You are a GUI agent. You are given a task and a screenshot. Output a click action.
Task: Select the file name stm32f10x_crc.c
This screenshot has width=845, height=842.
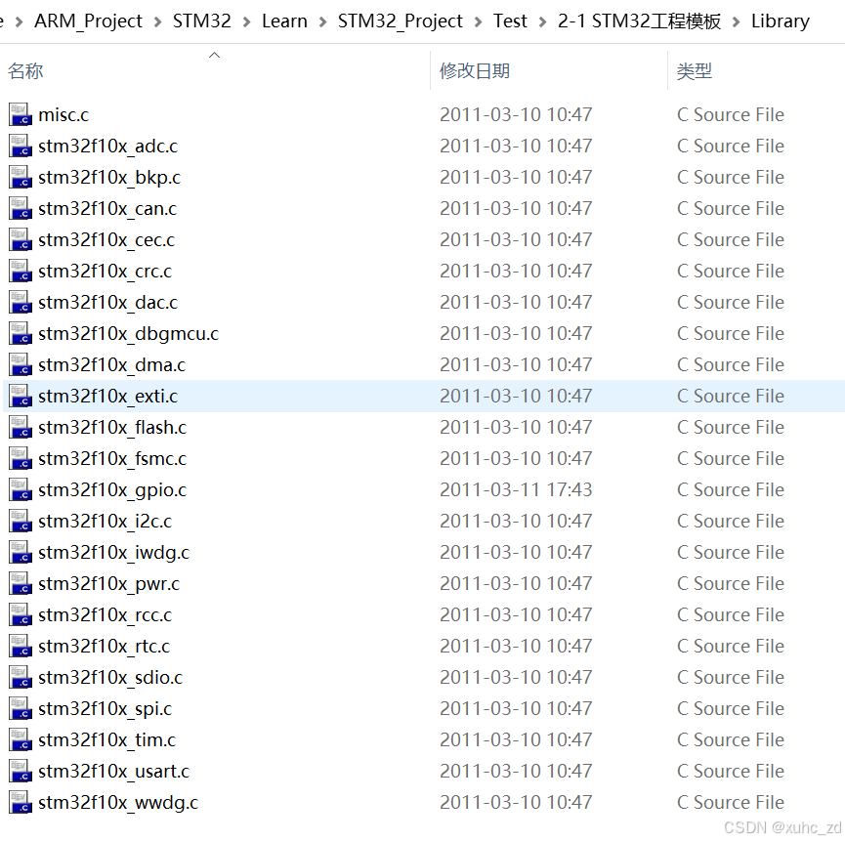[106, 271]
